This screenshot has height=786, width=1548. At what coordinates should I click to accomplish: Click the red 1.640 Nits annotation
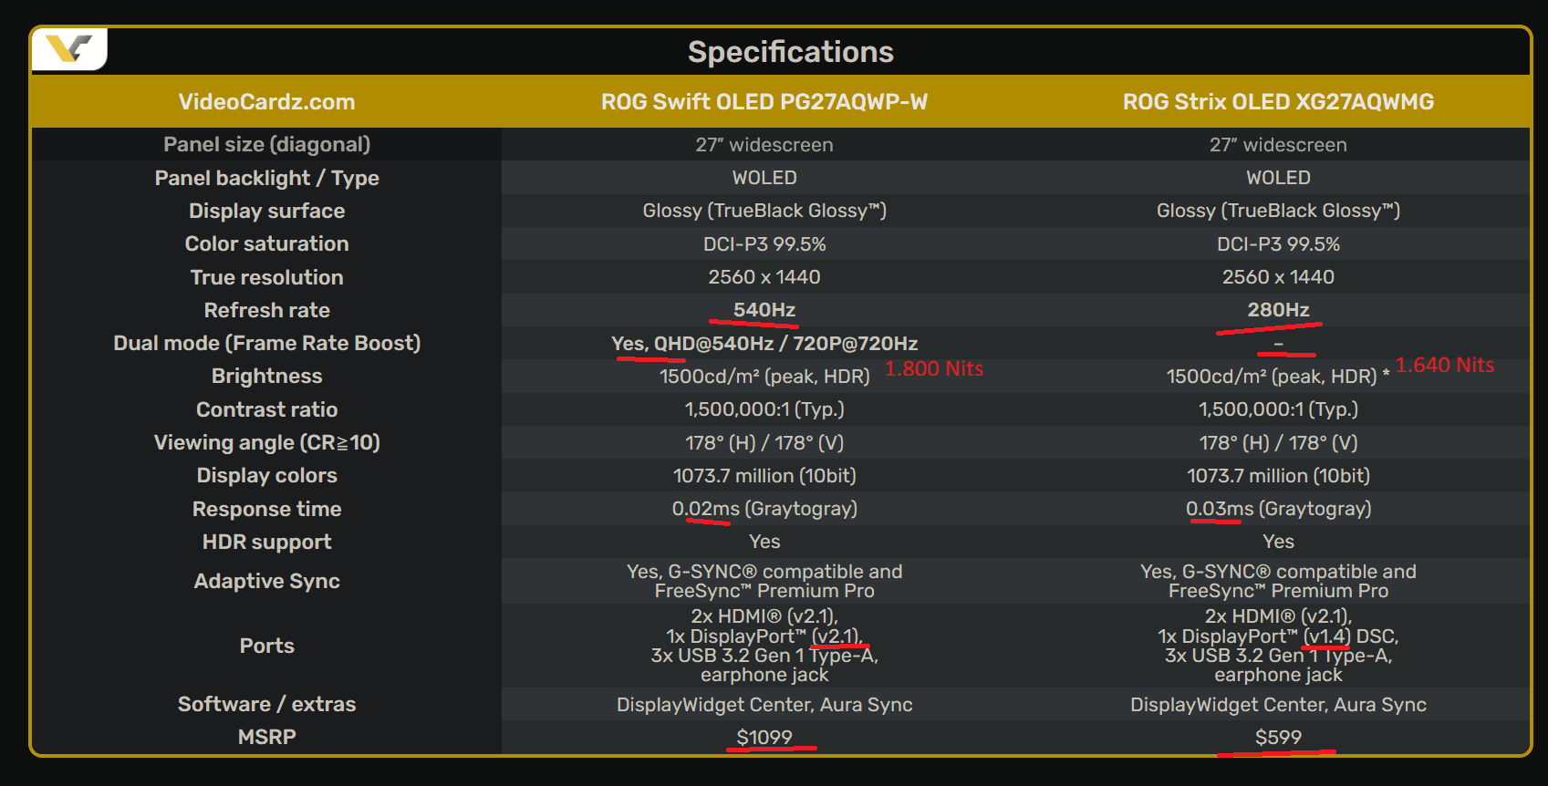tap(1445, 365)
